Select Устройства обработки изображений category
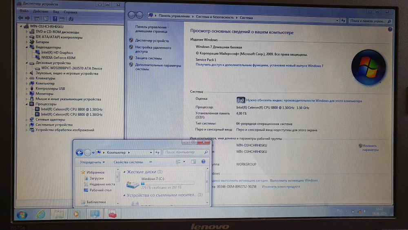The height and width of the screenshot is (230, 408). pos(65,130)
